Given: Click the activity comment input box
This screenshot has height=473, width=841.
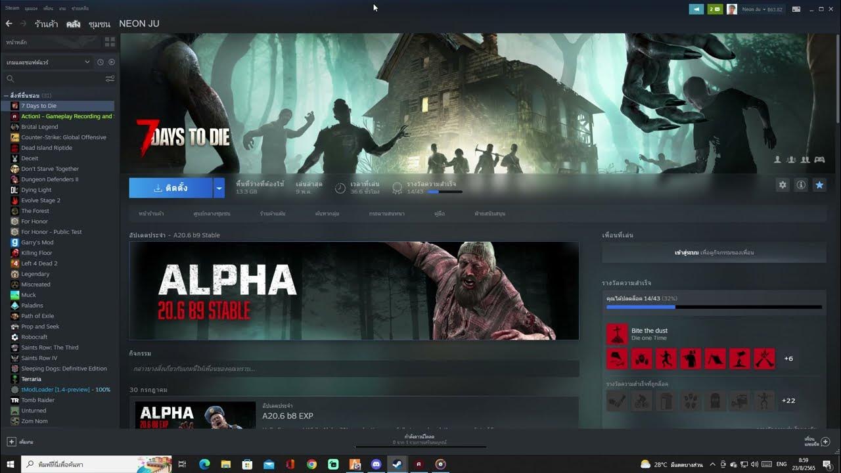Looking at the screenshot, I should (354, 369).
